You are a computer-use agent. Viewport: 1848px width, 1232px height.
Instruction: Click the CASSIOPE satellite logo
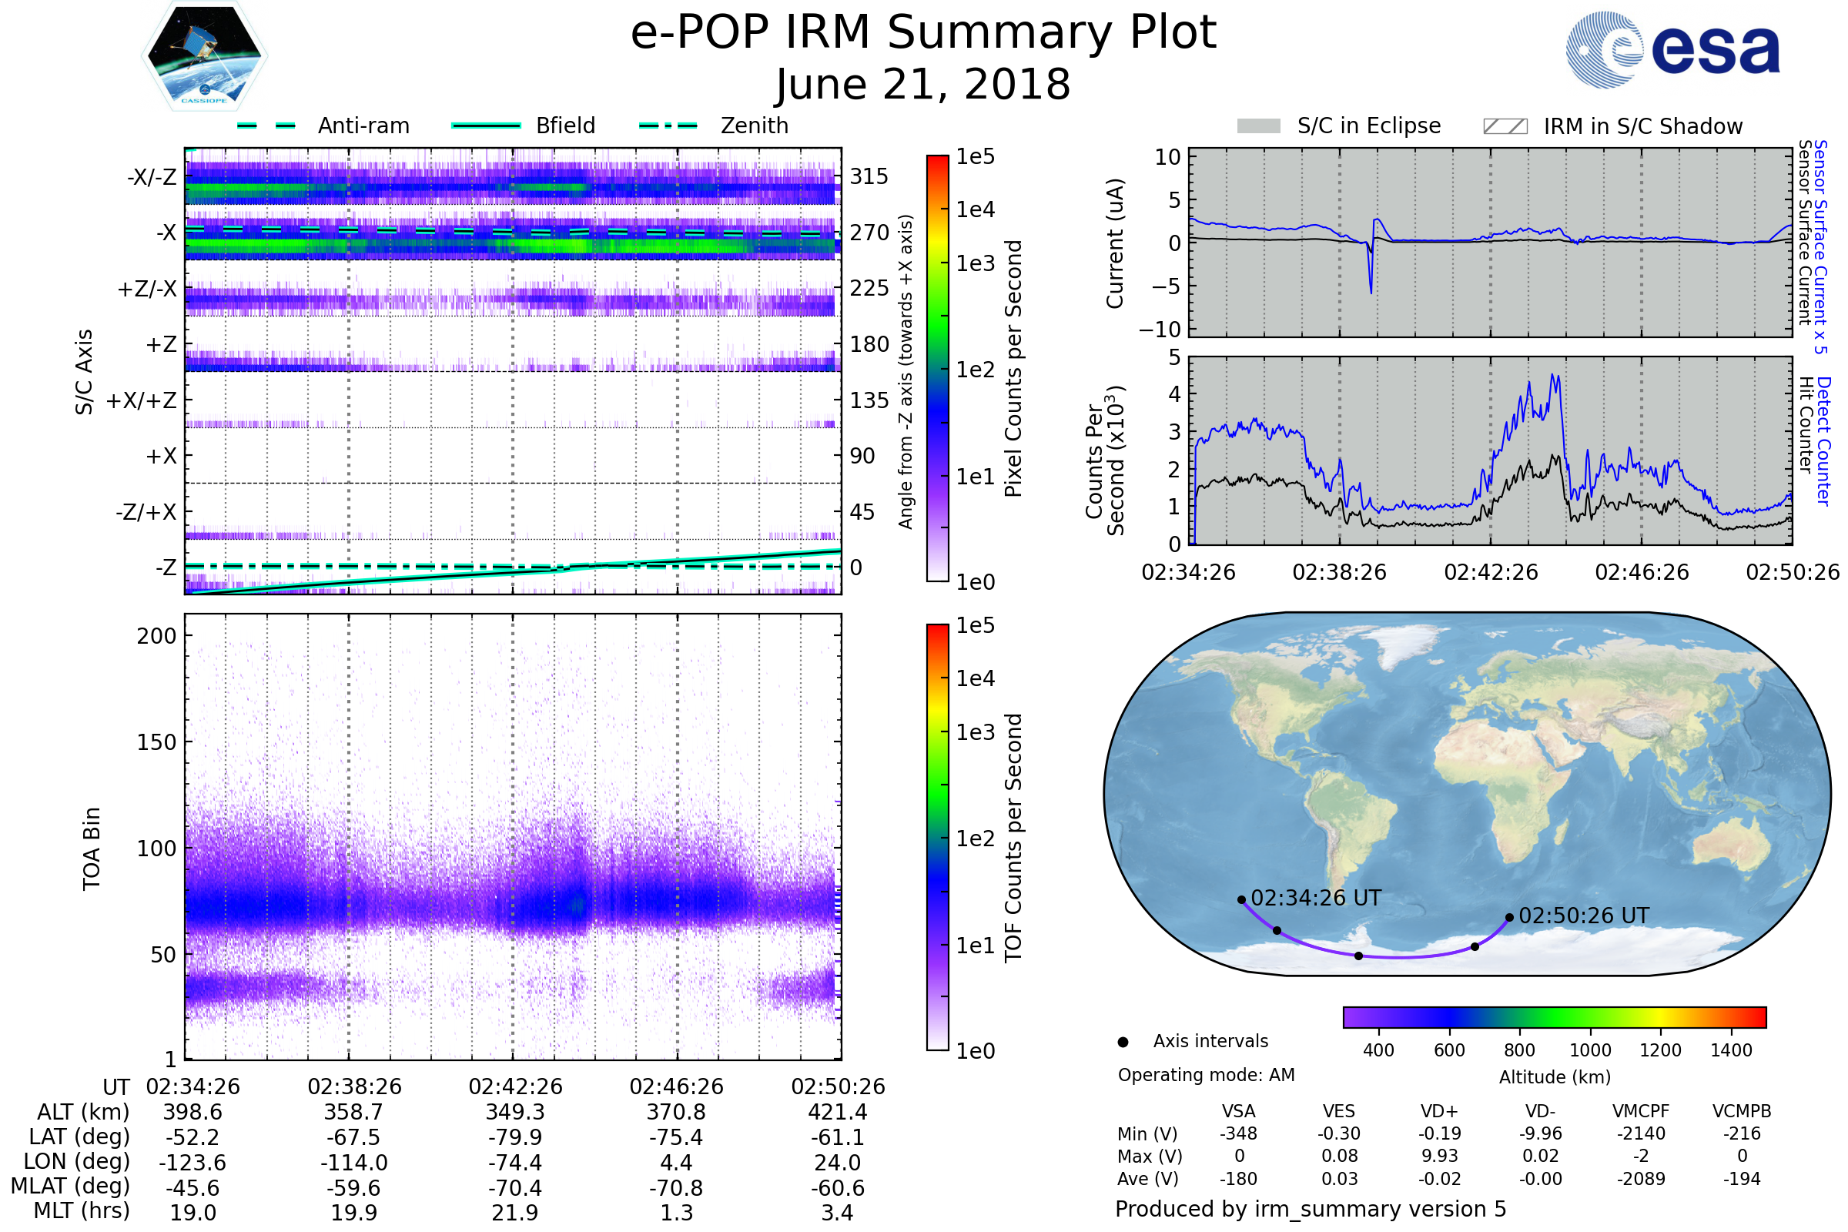click(x=204, y=56)
